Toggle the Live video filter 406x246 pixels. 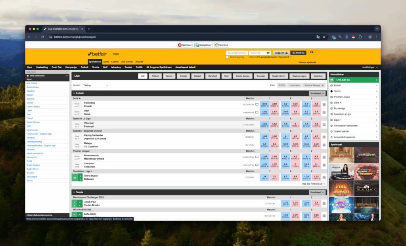point(295,85)
